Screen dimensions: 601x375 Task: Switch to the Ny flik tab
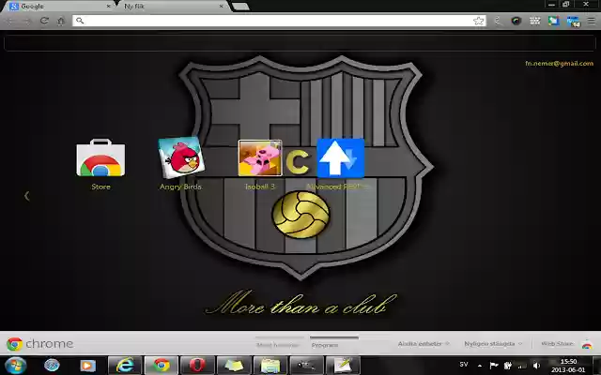(173, 7)
